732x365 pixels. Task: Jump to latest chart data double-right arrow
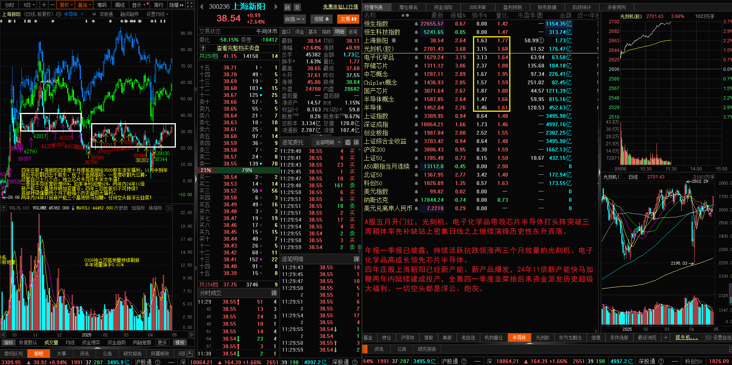point(191,335)
